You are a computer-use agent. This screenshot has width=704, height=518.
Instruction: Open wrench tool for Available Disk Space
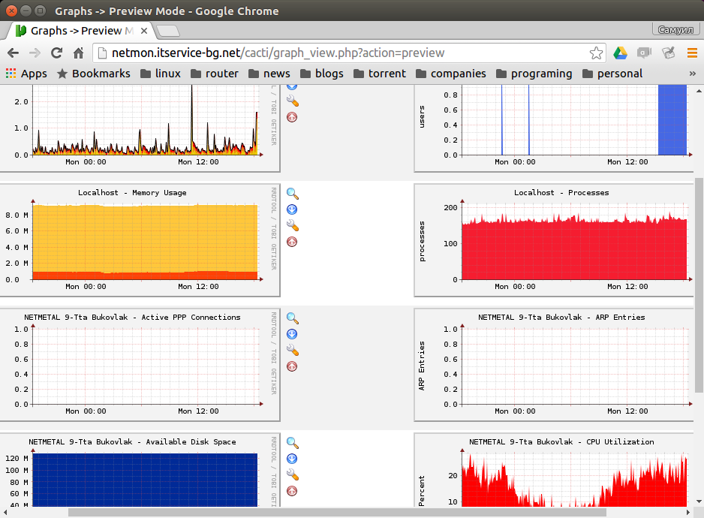(x=292, y=475)
